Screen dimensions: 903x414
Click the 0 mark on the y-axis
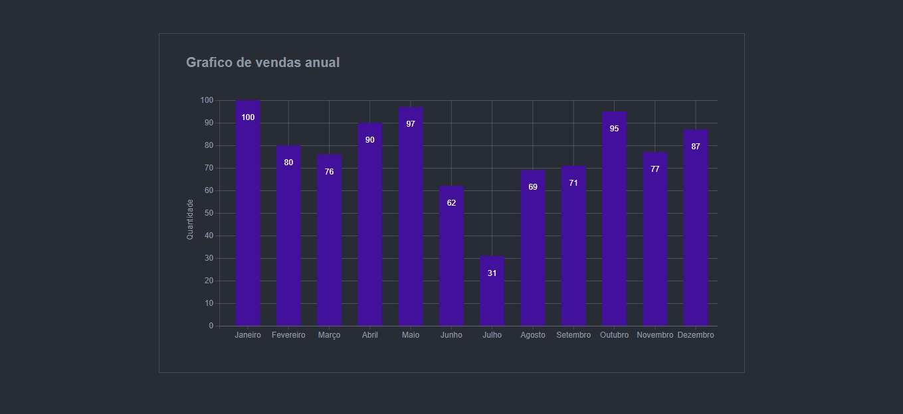pyautogui.click(x=211, y=325)
